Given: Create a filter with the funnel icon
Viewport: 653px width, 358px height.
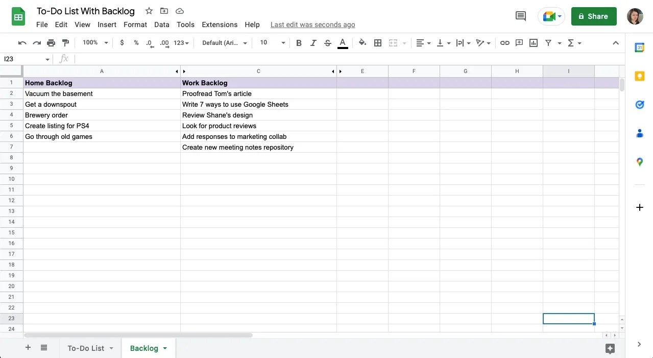Looking at the screenshot, I should coord(548,43).
